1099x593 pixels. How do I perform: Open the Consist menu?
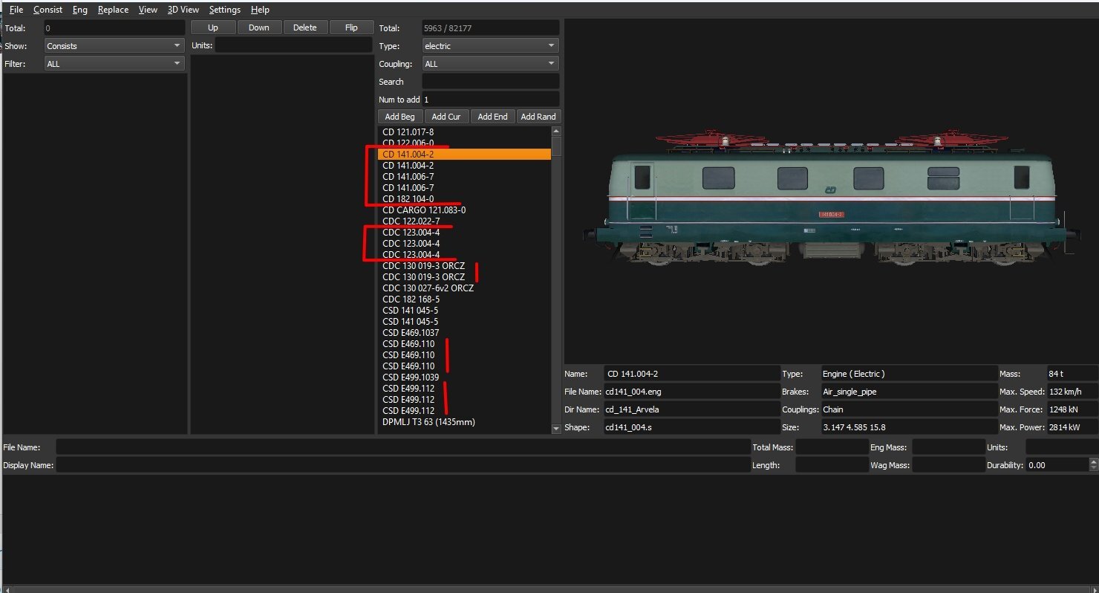click(x=48, y=10)
